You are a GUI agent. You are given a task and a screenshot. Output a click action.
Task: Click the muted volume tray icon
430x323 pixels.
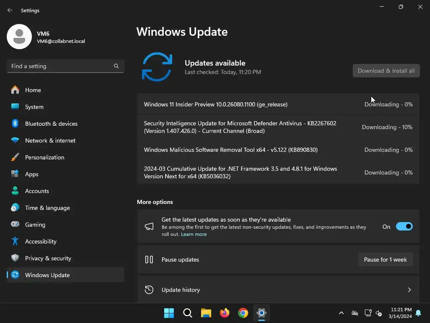coord(379,313)
